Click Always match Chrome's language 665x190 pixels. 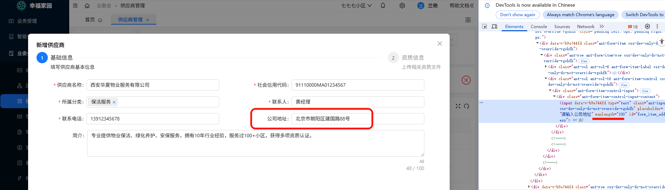tap(580, 15)
